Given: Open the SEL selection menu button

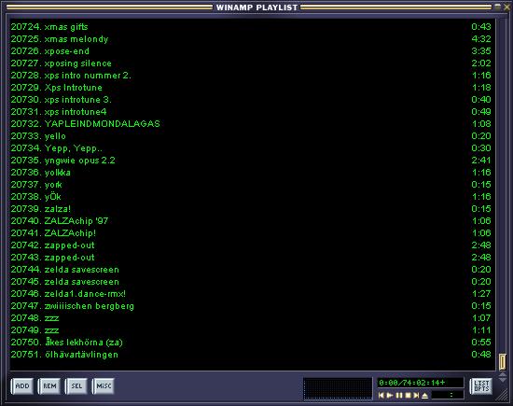Looking at the screenshot, I should [x=76, y=386].
